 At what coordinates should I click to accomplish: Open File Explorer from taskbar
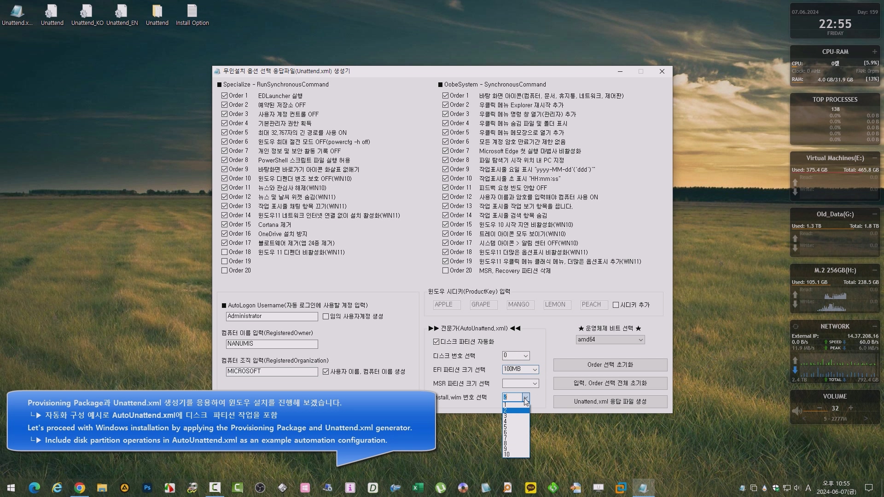[102, 488]
